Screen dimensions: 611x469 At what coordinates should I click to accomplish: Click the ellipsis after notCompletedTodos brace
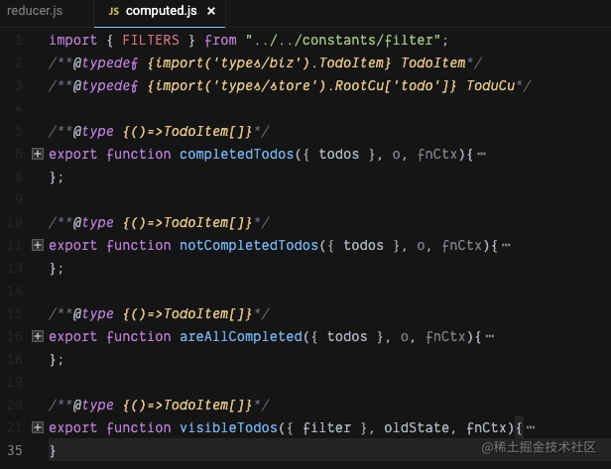[x=506, y=245]
